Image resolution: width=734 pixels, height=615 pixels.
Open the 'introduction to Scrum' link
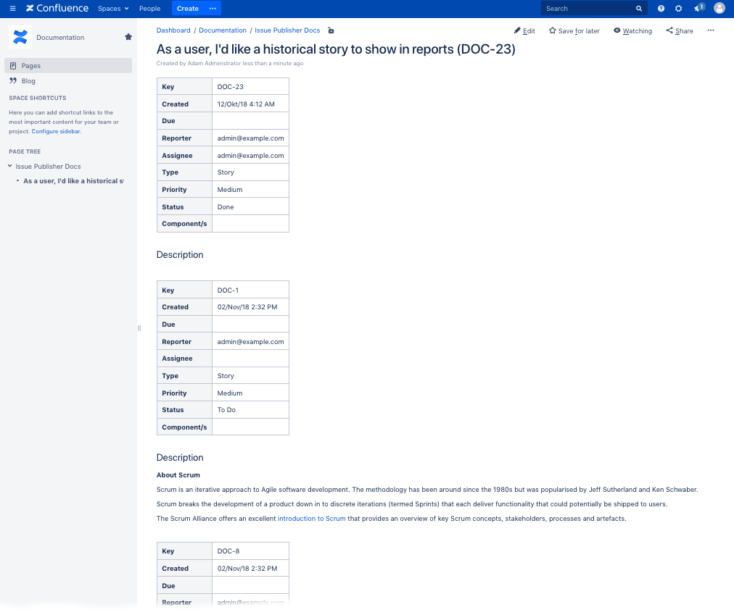(x=311, y=519)
